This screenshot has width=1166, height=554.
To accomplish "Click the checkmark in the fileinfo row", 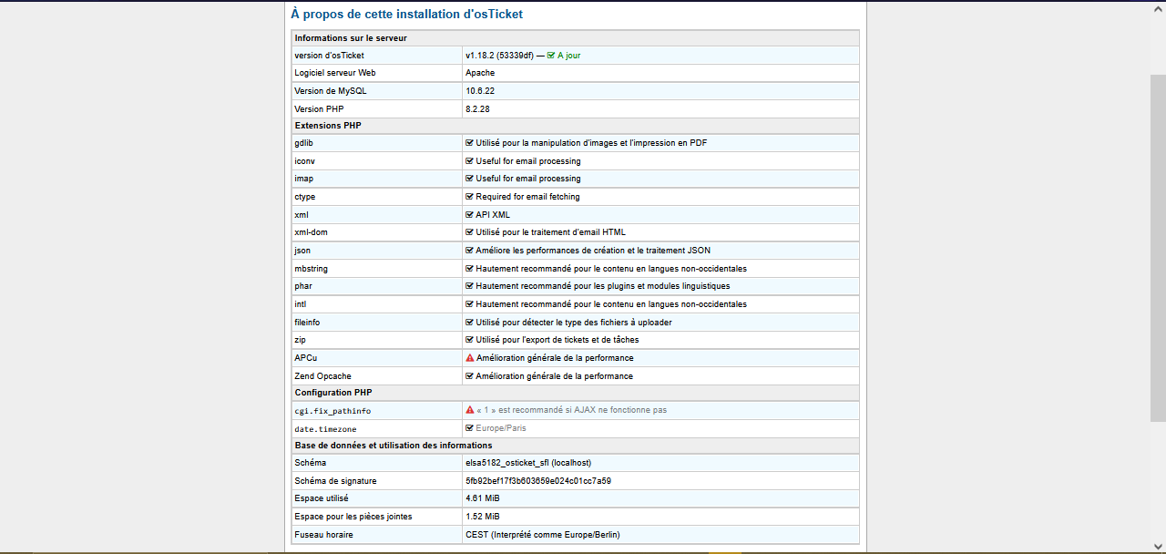I will [x=469, y=323].
